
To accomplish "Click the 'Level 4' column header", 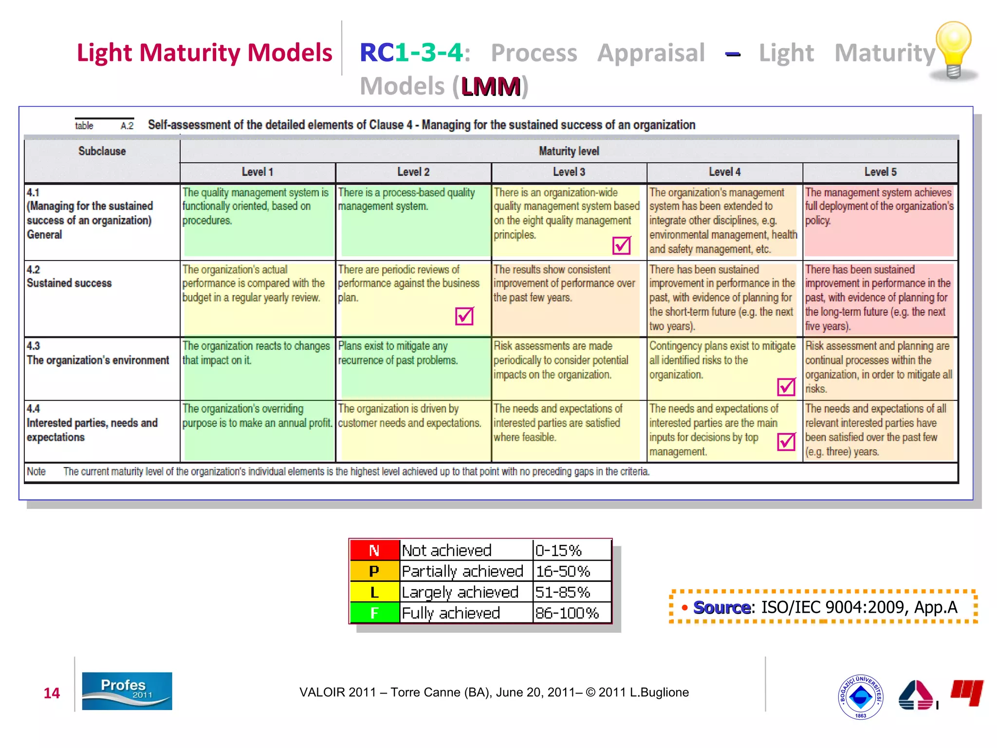I will (725, 172).
